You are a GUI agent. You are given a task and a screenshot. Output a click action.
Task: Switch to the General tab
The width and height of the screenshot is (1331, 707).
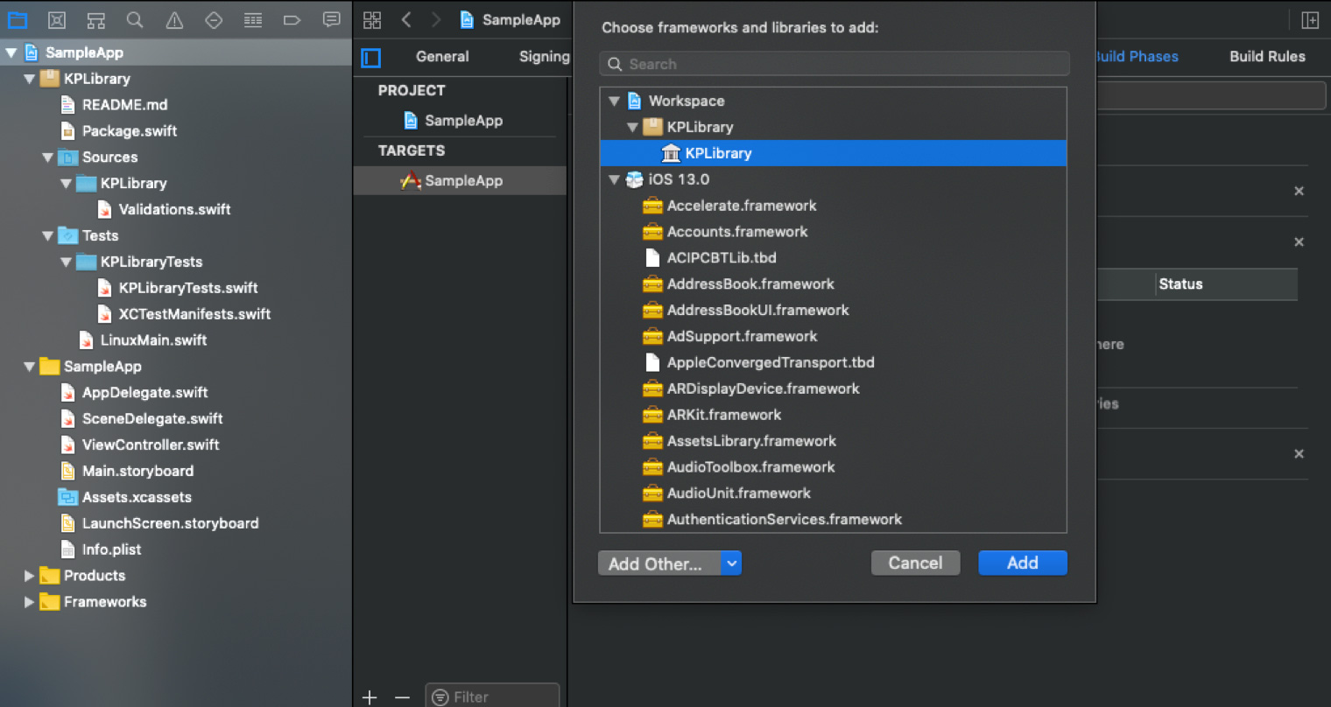442,56
